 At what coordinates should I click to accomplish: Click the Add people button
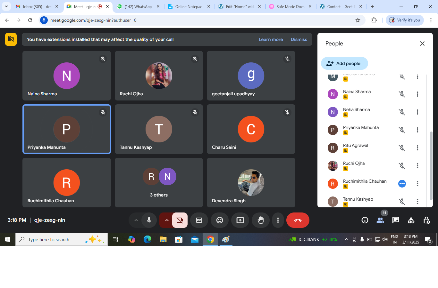[344, 63]
